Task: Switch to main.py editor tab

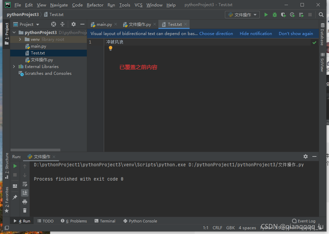Action: (x=104, y=24)
